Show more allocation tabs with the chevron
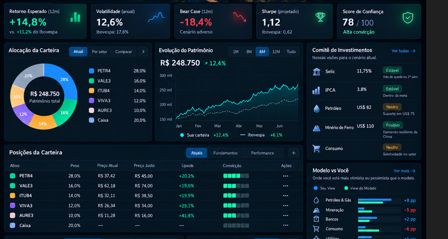This screenshot has width=448, height=239. [x=143, y=52]
